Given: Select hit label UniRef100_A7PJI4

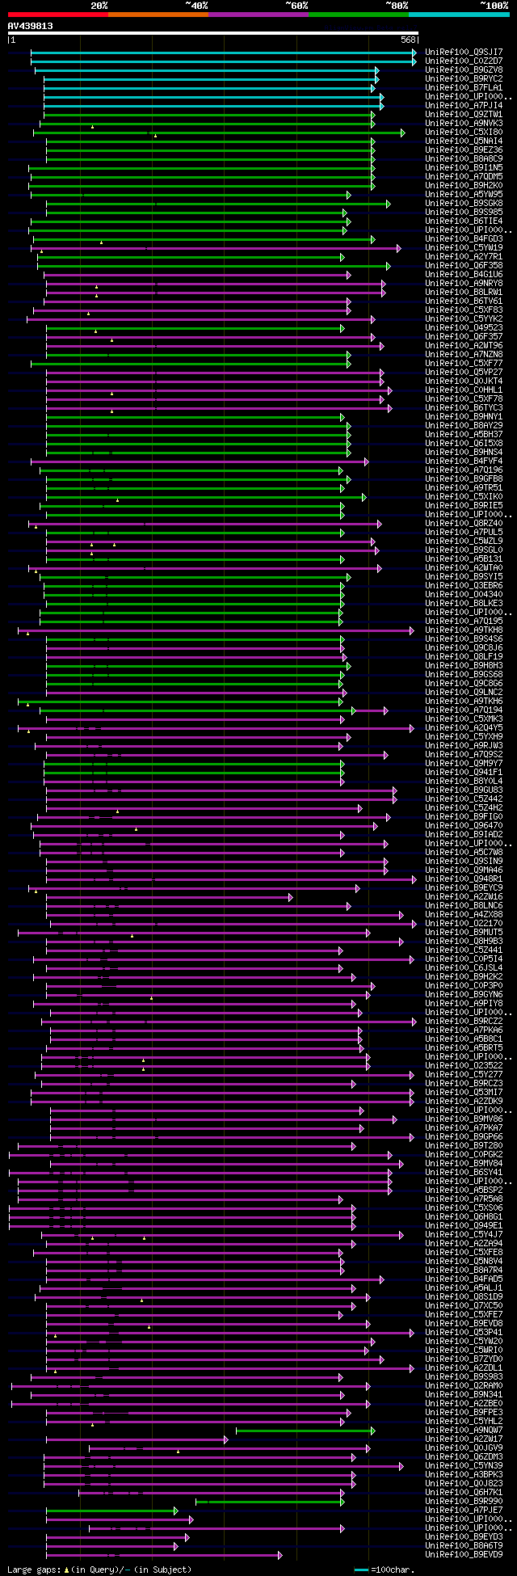Looking at the screenshot, I should pos(464,105).
